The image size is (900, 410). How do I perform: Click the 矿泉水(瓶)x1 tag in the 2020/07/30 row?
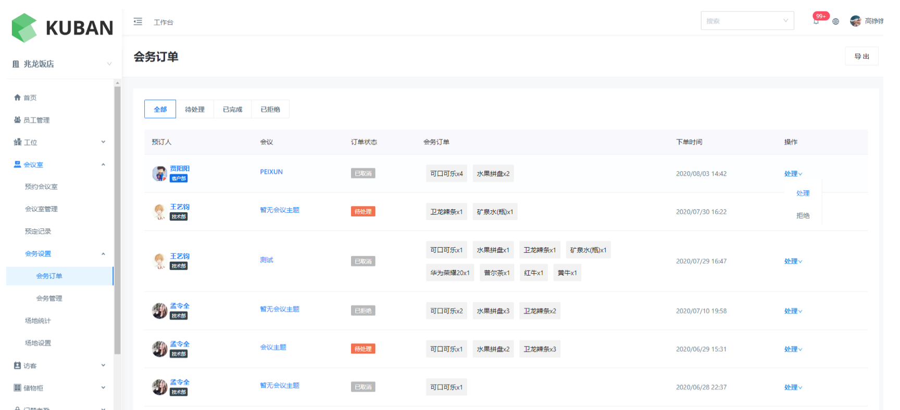(495, 212)
